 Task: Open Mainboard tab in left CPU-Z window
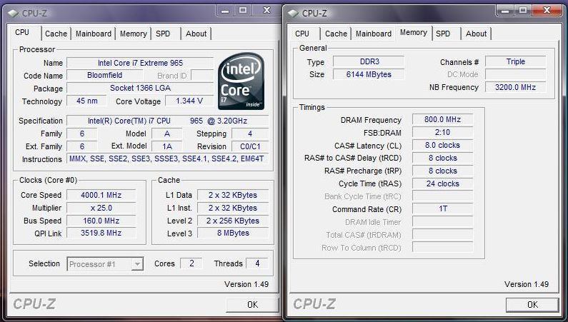tap(94, 34)
